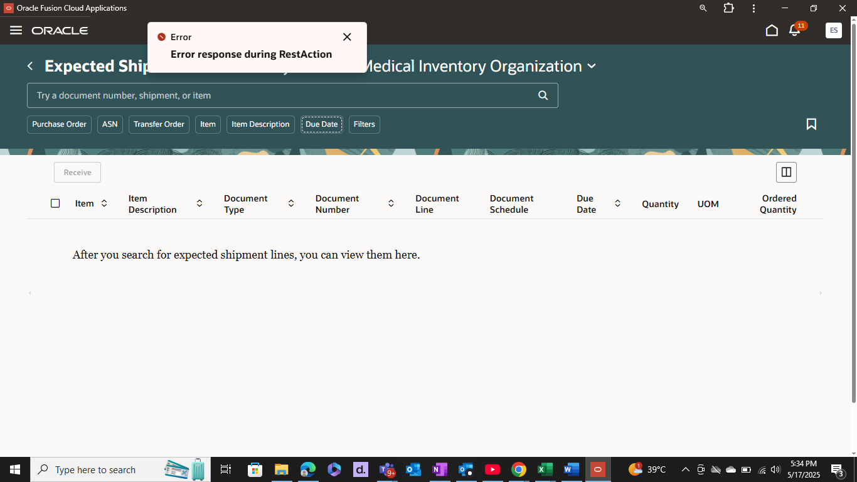The height and width of the screenshot is (482, 857).
Task: Enable the ASN search filter
Action: click(x=109, y=124)
